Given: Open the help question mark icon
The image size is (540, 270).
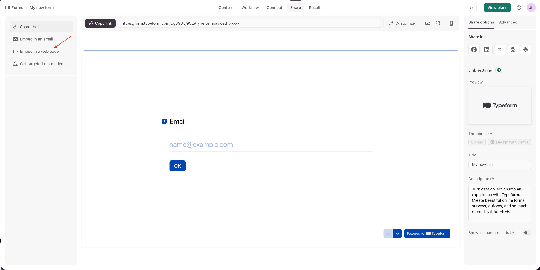Looking at the screenshot, I should click(519, 8).
